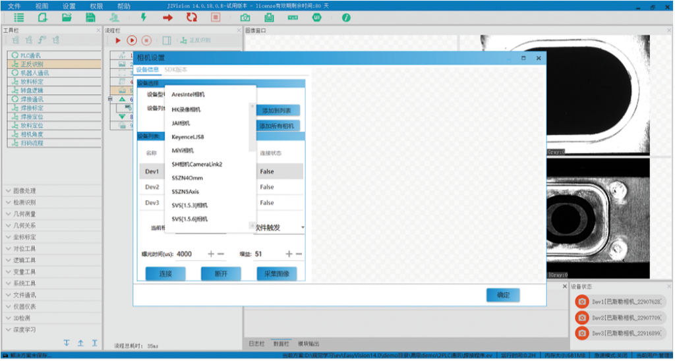675x361 pixels.
Task: Click the 连接 button
Action: 165,273
